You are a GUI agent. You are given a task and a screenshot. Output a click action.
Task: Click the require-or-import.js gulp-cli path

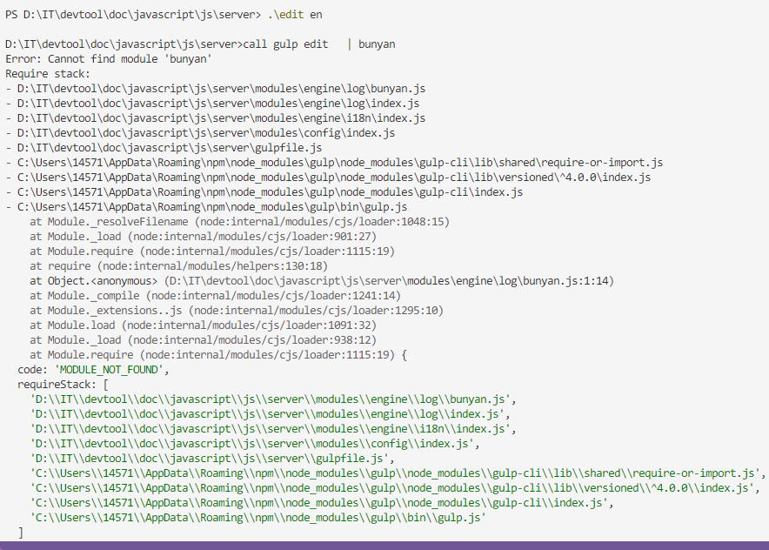tap(333, 162)
